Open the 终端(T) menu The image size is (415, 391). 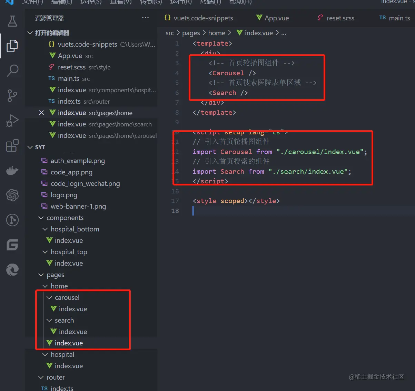click(210, 2)
